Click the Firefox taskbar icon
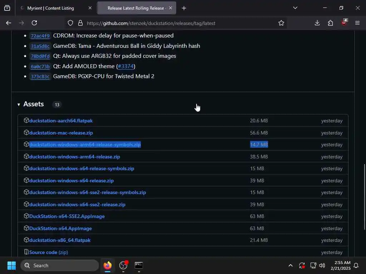 pyautogui.click(x=108, y=265)
